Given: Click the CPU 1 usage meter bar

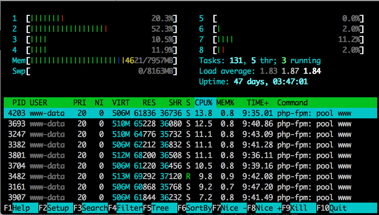Looking at the screenshot, I should point(102,19).
